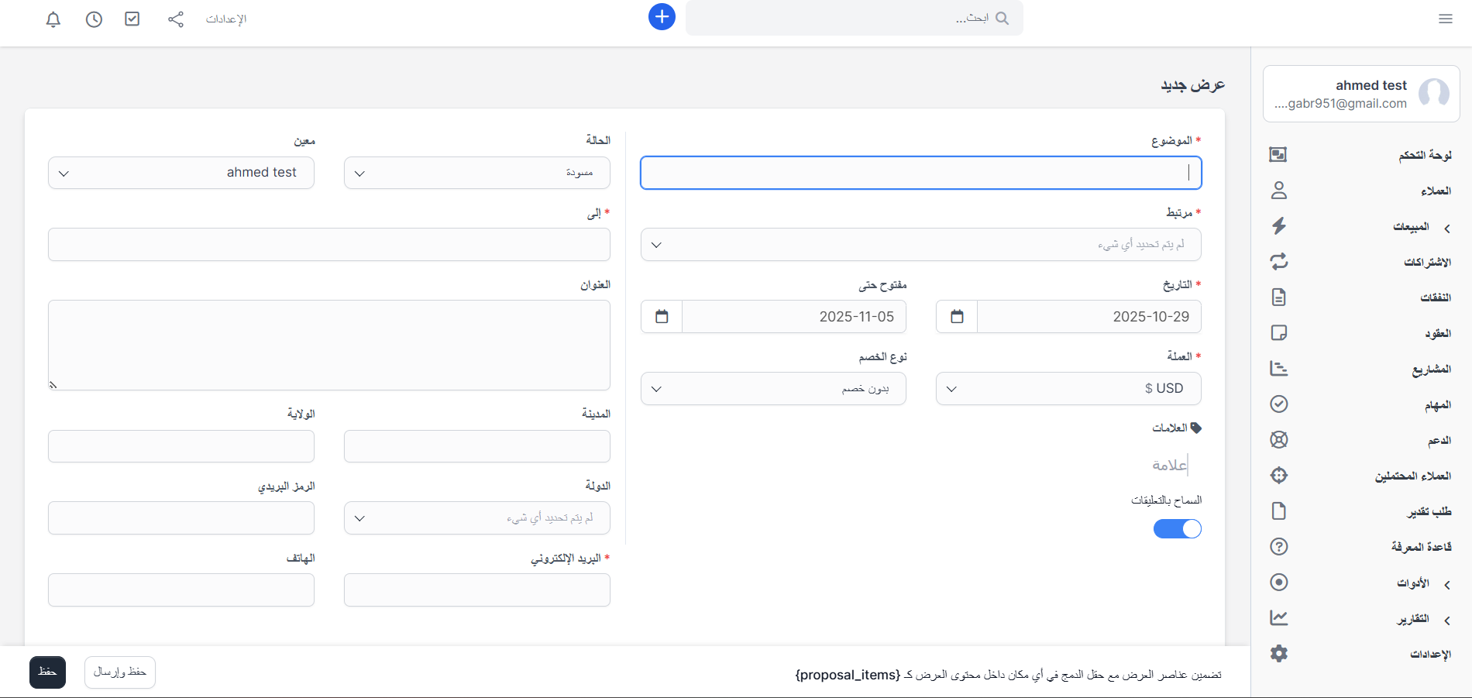Open the العملة USD currency dropdown
1472x698 pixels.
coord(1068,389)
